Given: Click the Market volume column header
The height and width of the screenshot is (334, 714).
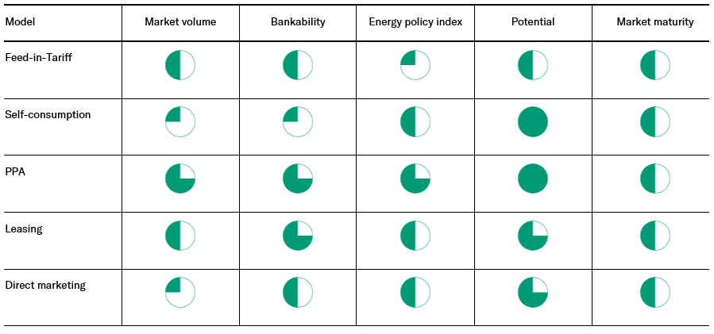Looking at the screenshot, I should point(180,22).
